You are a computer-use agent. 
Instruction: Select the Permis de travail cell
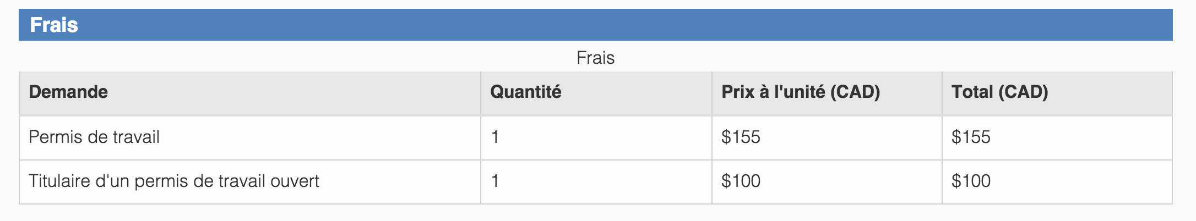pyautogui.click(x=94, y=137)
